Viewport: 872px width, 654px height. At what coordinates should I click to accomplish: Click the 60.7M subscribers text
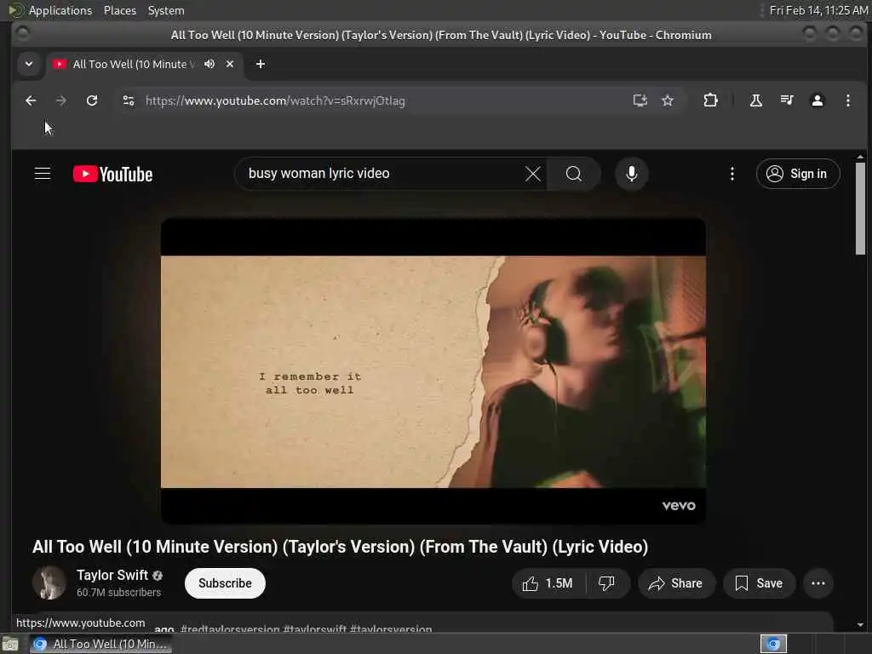118,593
